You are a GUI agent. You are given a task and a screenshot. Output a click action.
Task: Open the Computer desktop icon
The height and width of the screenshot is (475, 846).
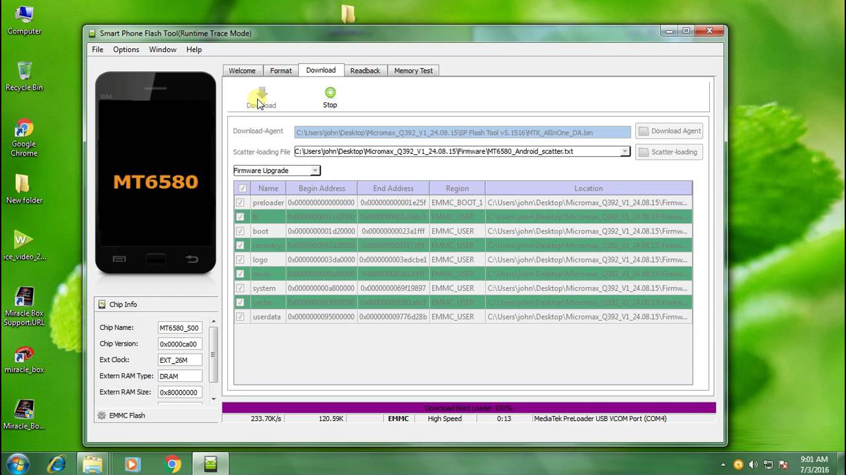pyautogui.click(x=24, y=20)
